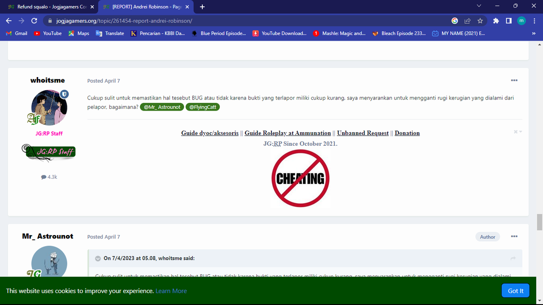Select the [REPORT] Andrei Robinson tab

click(146, 7)
